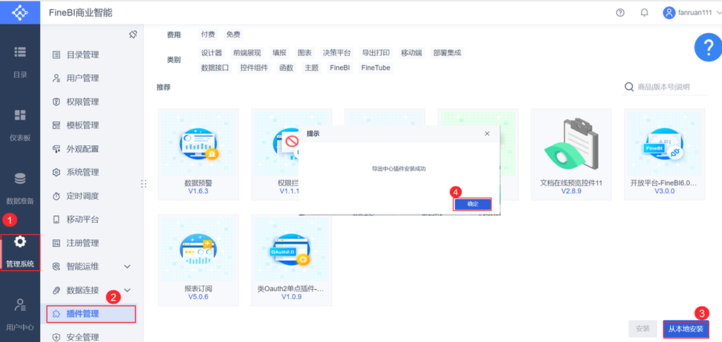Filter category 函数

click(x=286, y=68)
